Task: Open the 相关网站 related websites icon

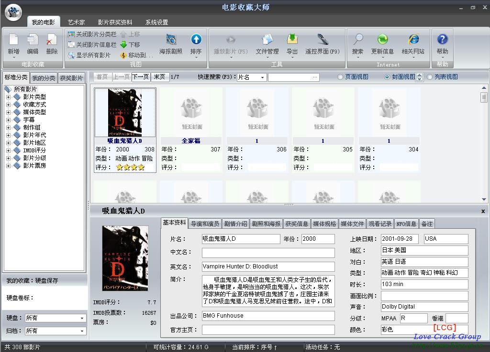Action: [413, 41]
